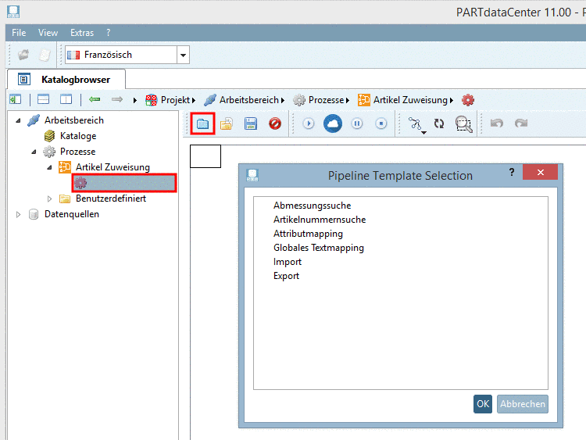Expand the Benutzerdefiniert folder node
The image size is (586, 440).
49,199
